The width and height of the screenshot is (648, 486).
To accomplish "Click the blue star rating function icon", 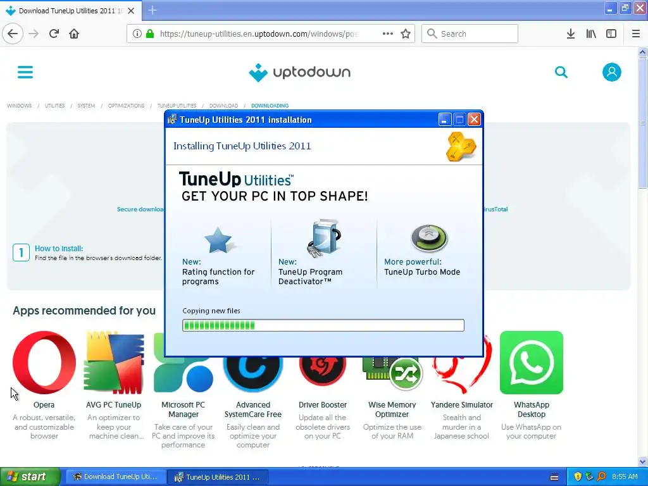I will [218, 240].
